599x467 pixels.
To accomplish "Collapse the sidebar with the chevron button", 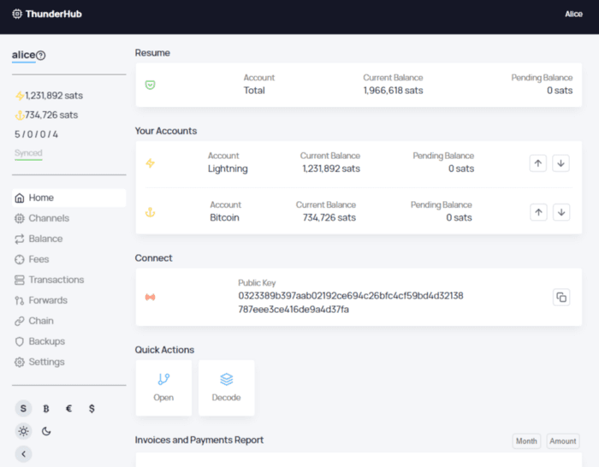I will 23,454.
